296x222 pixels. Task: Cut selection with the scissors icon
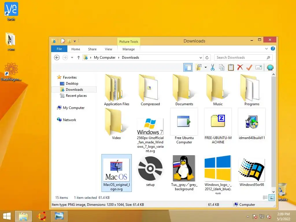(212, 67)
